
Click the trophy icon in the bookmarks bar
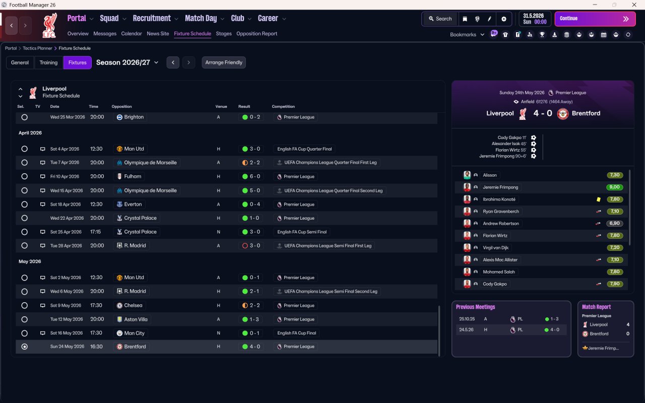click(542, 35)
